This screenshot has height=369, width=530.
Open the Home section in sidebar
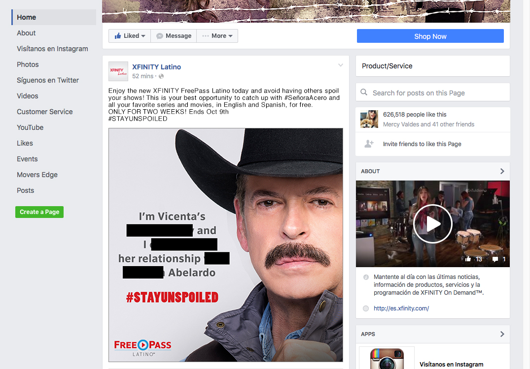54,17
